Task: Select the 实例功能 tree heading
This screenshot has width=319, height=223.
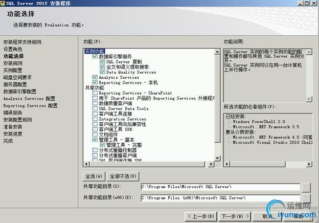Action: [x=95, y=51]
